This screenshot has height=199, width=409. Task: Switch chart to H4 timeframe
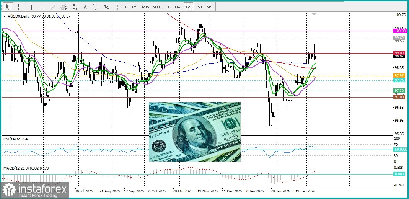[178, 7]
